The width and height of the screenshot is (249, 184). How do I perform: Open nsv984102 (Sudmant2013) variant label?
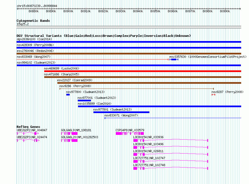tap(36, 63)
